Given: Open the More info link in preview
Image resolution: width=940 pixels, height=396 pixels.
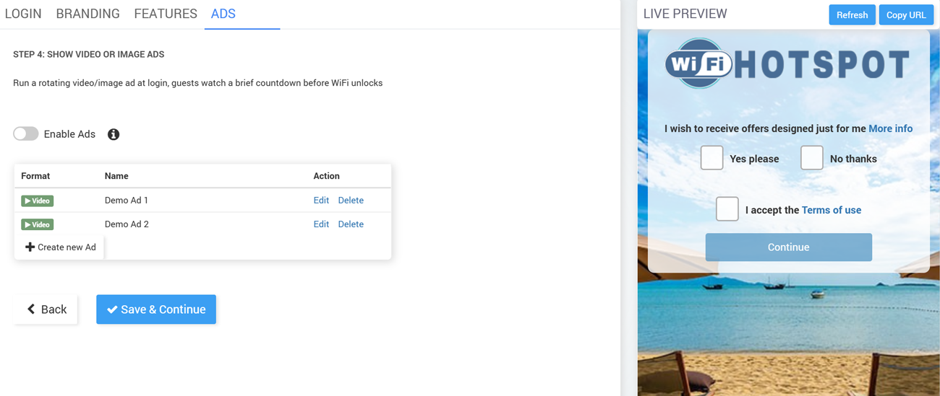Looking at the screenshot, I should pos(890,128).
